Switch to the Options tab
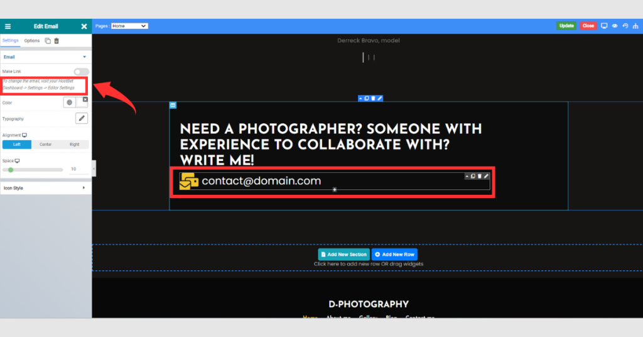 tap(31, 41)
